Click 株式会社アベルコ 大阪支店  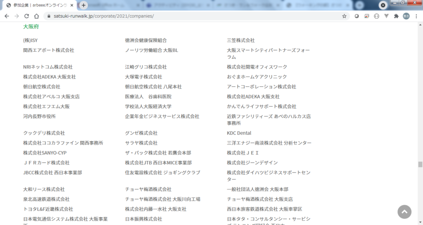[51, 96]
